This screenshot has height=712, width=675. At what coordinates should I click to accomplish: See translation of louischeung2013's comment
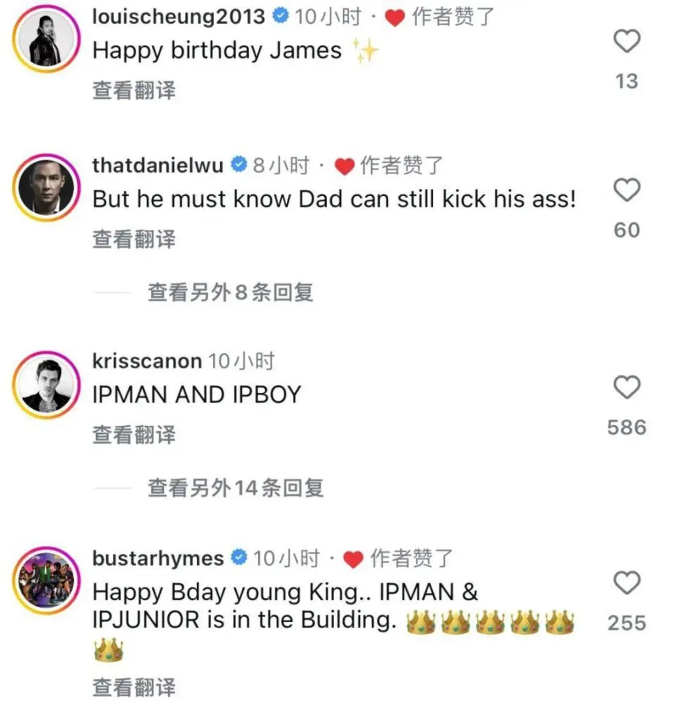[134, 90]
